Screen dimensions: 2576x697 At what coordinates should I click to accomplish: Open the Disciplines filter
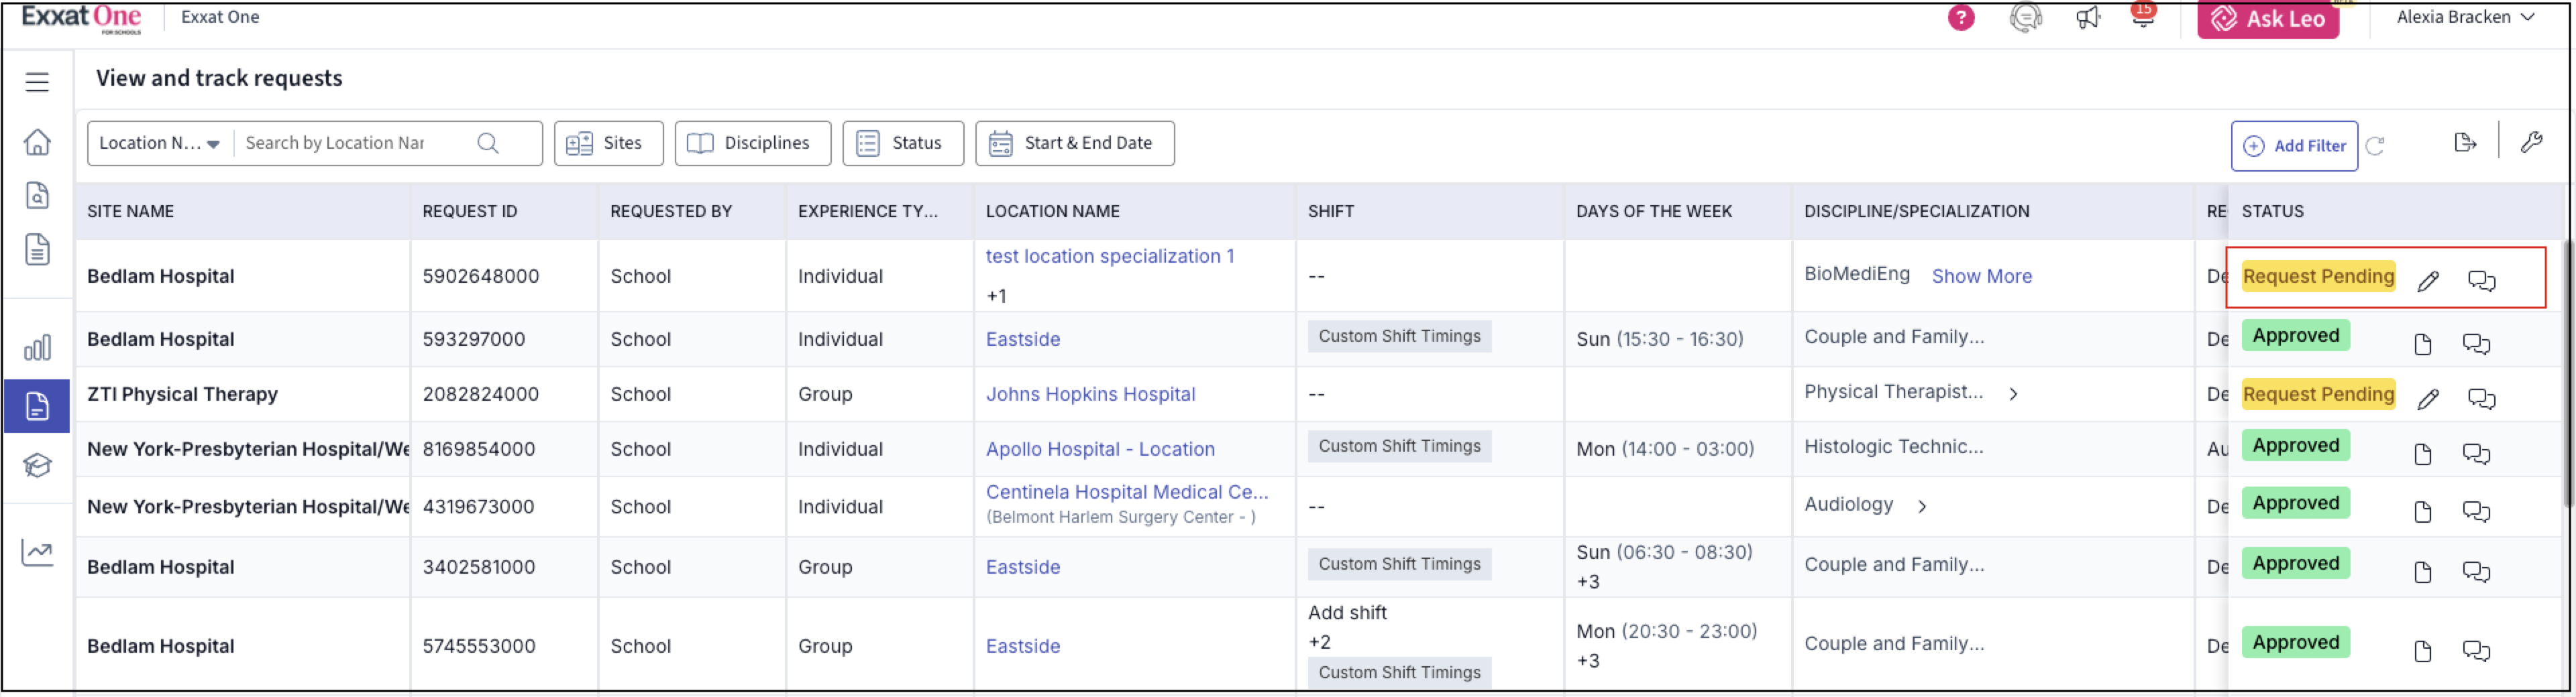pyautogui.click(x=752, y=144)
